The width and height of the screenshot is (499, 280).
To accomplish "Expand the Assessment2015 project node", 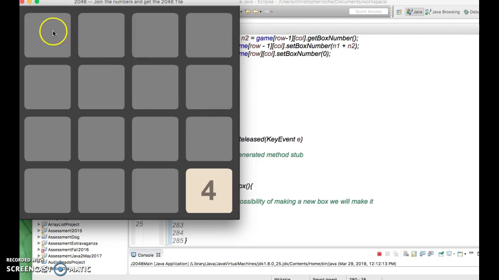I will point(39,231).
